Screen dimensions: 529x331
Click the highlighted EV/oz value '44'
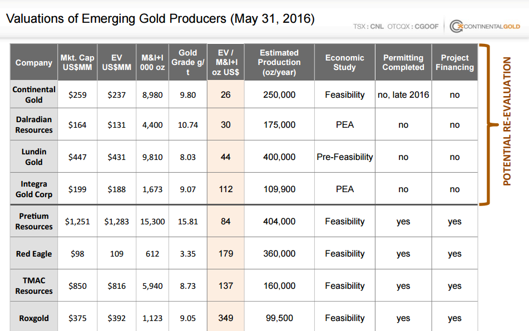click(x=225, y=157)
